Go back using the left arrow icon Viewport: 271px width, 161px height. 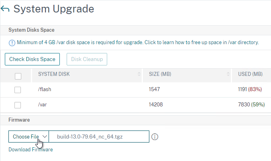click(5, 9)
